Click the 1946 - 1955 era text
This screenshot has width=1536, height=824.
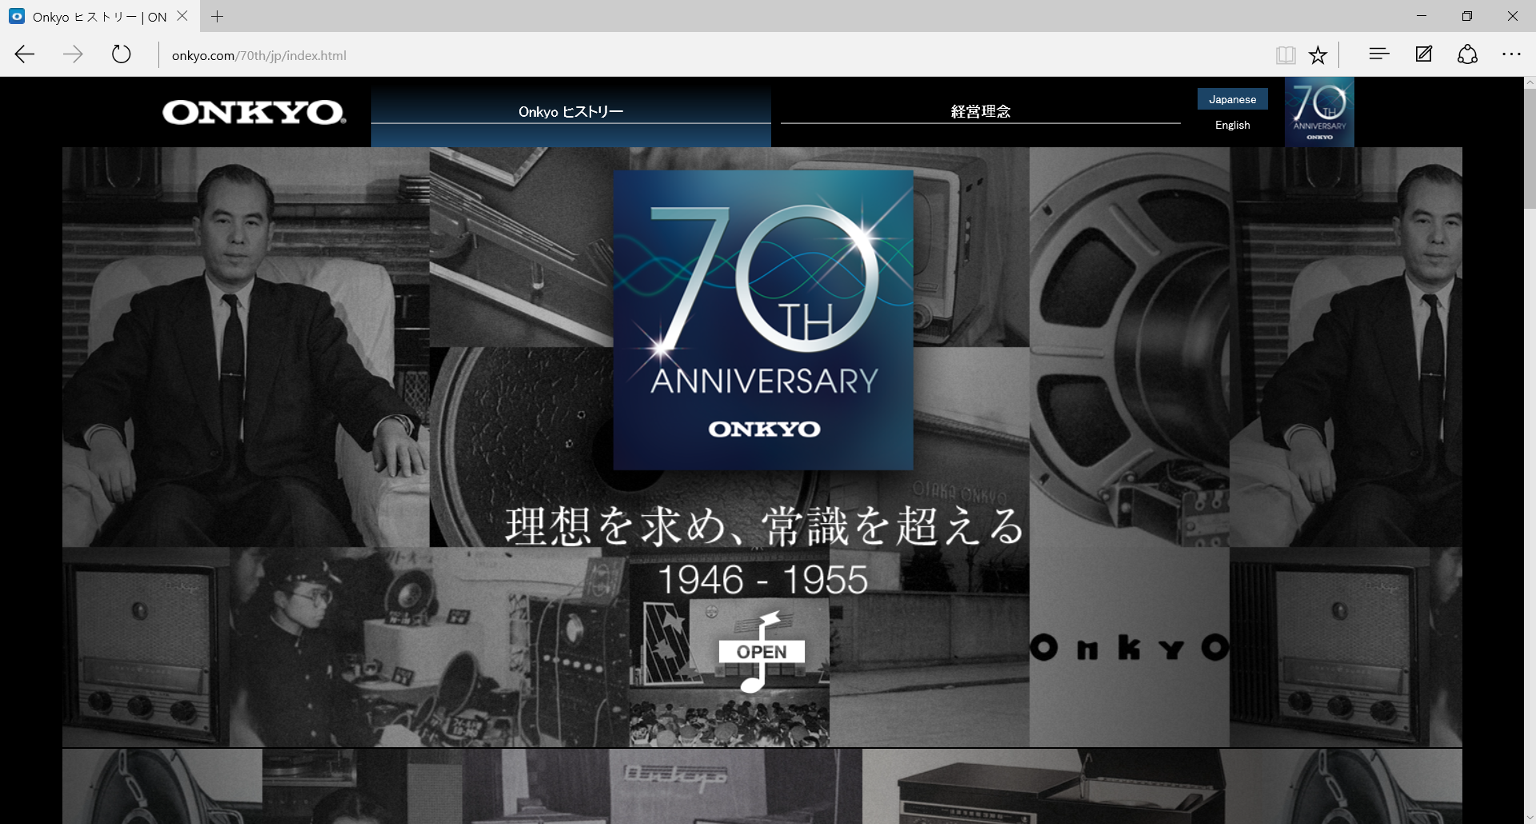(x=763, y=580)
